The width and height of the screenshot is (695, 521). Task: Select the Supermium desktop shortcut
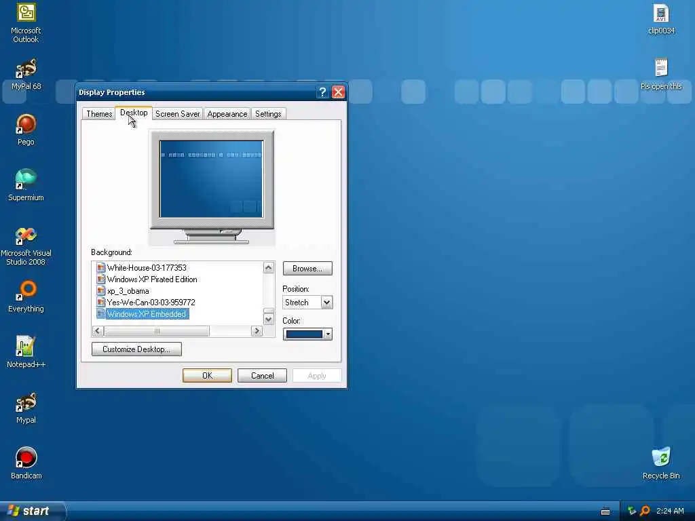coord(26,185)
